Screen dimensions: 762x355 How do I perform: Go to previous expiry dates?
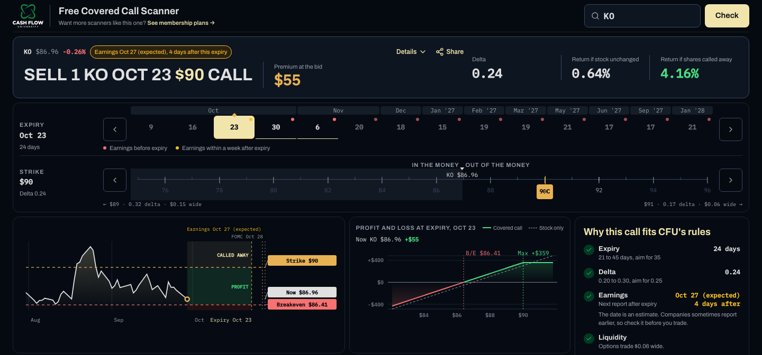[115, 129]
